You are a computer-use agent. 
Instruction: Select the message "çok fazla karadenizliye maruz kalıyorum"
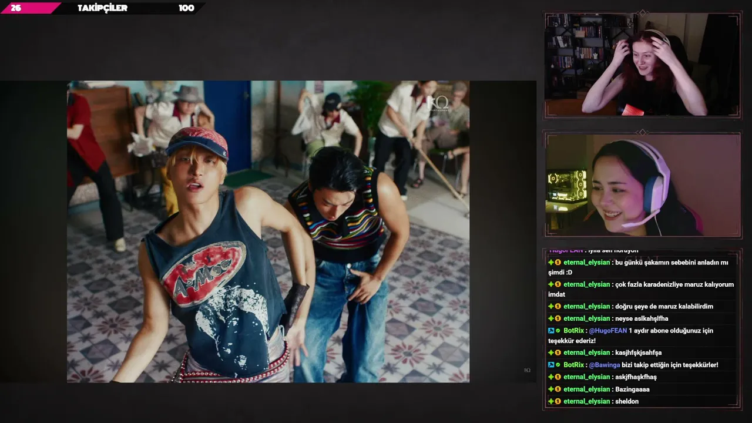click(674, 284)
